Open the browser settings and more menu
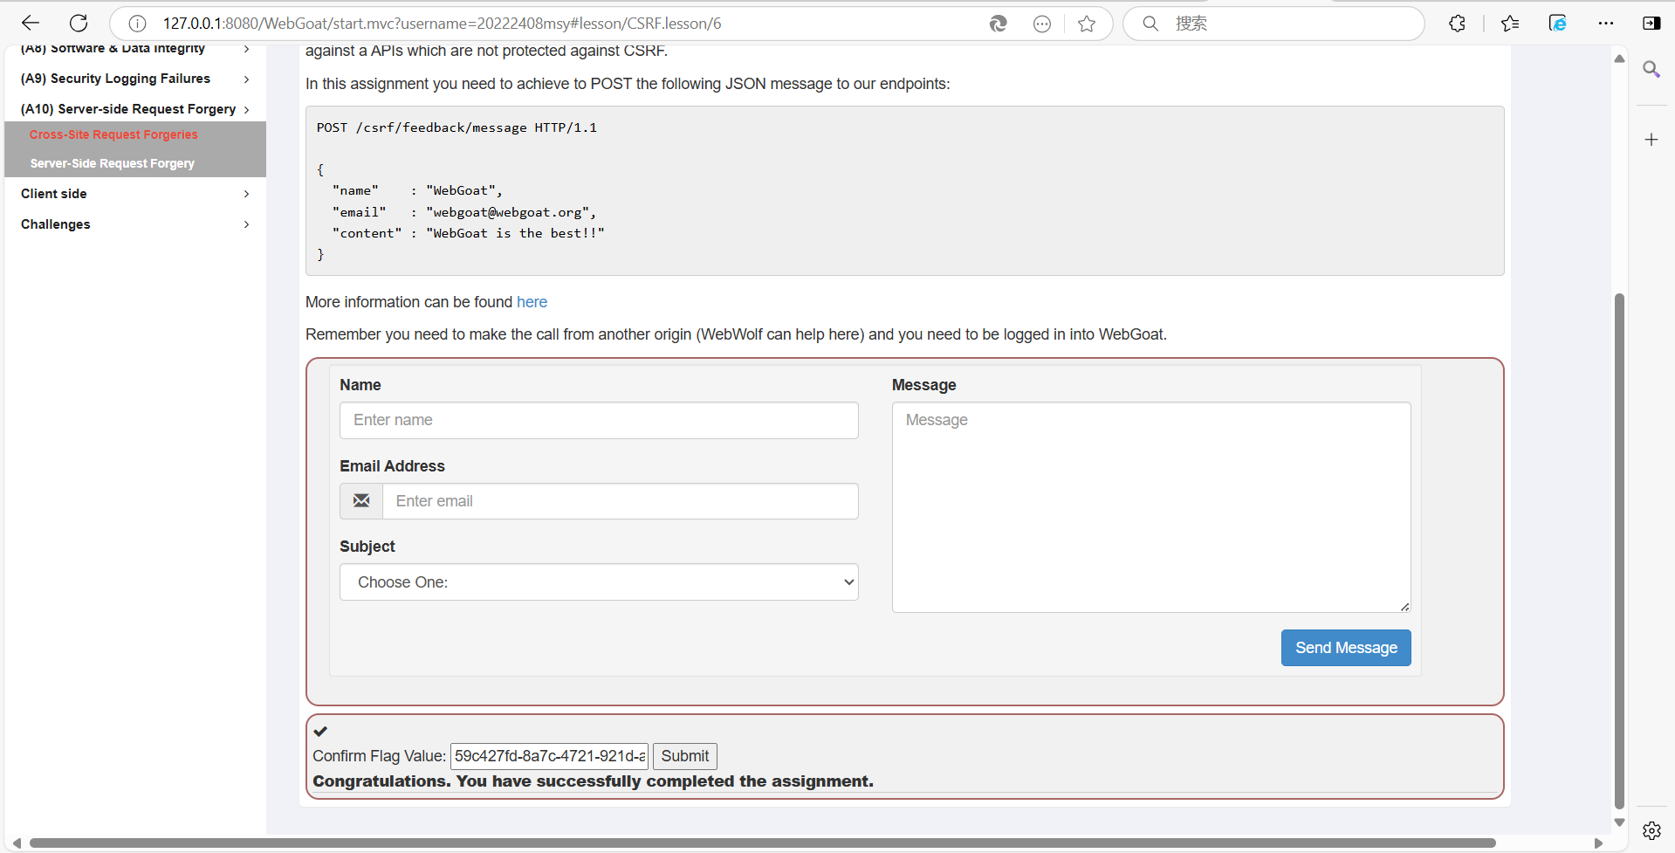This screenshot has height=853, width=1675. click(x=1606, y=24)
